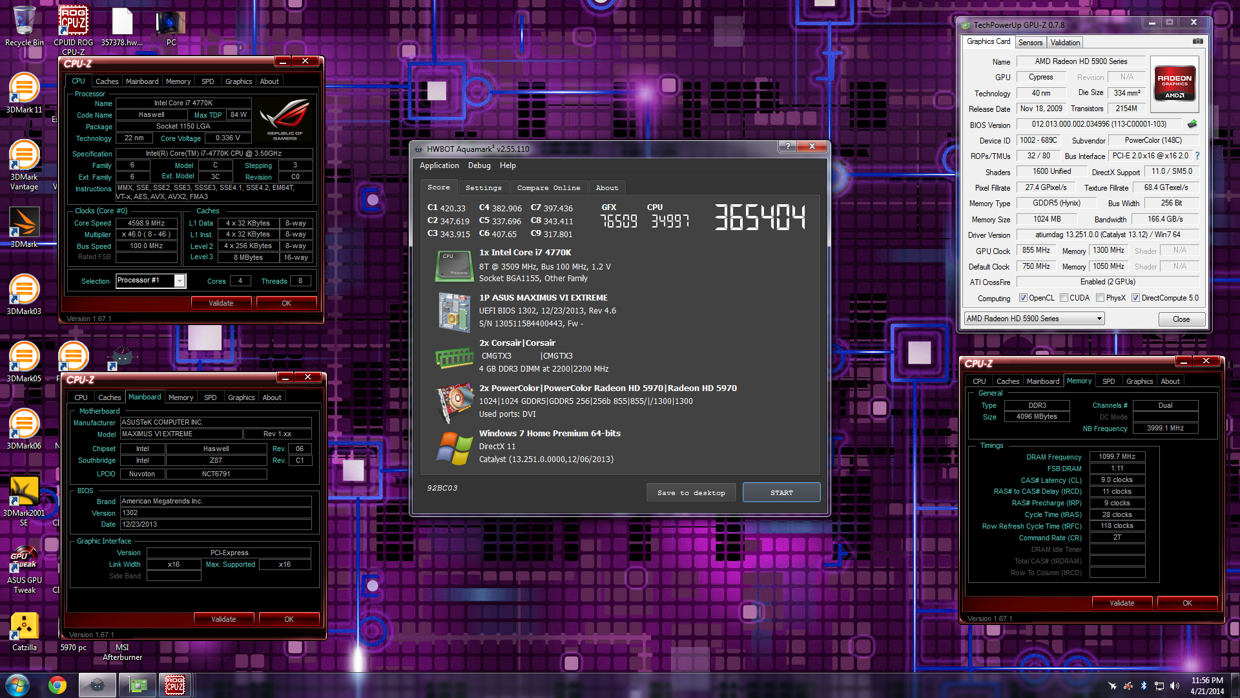Click OK in the CPU-Z Mainboard window
Image resolution: width=1240 pixels, height=698 pixels.
coord(289,619)
